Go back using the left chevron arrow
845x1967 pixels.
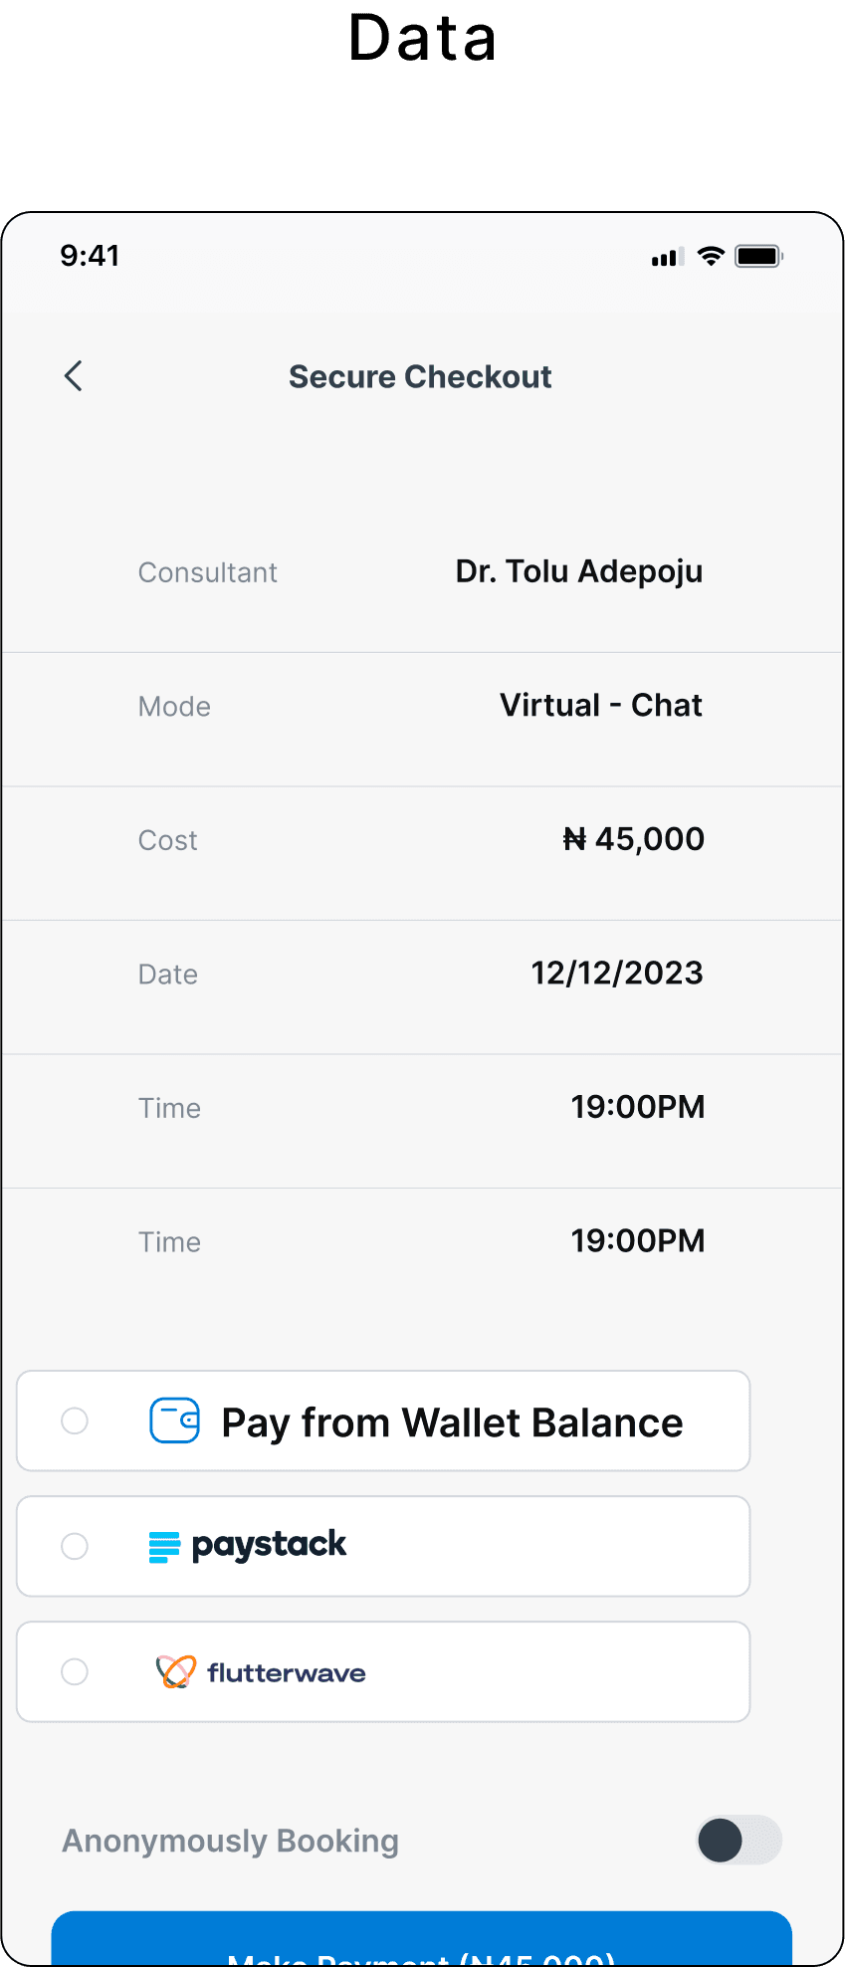[x=74, y=376]
